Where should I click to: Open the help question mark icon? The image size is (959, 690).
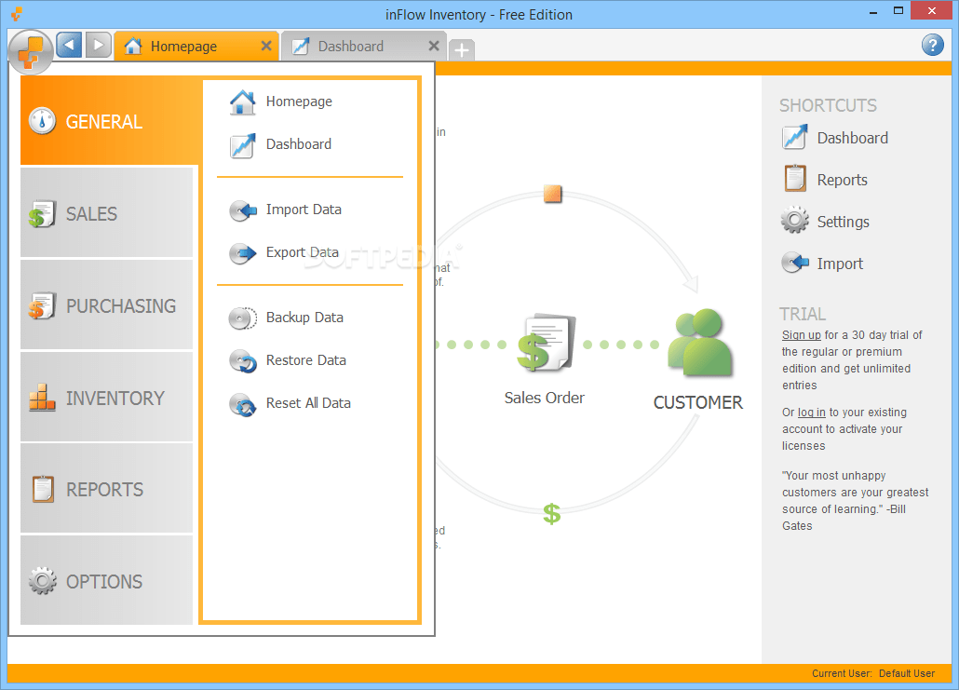point(932,46)
